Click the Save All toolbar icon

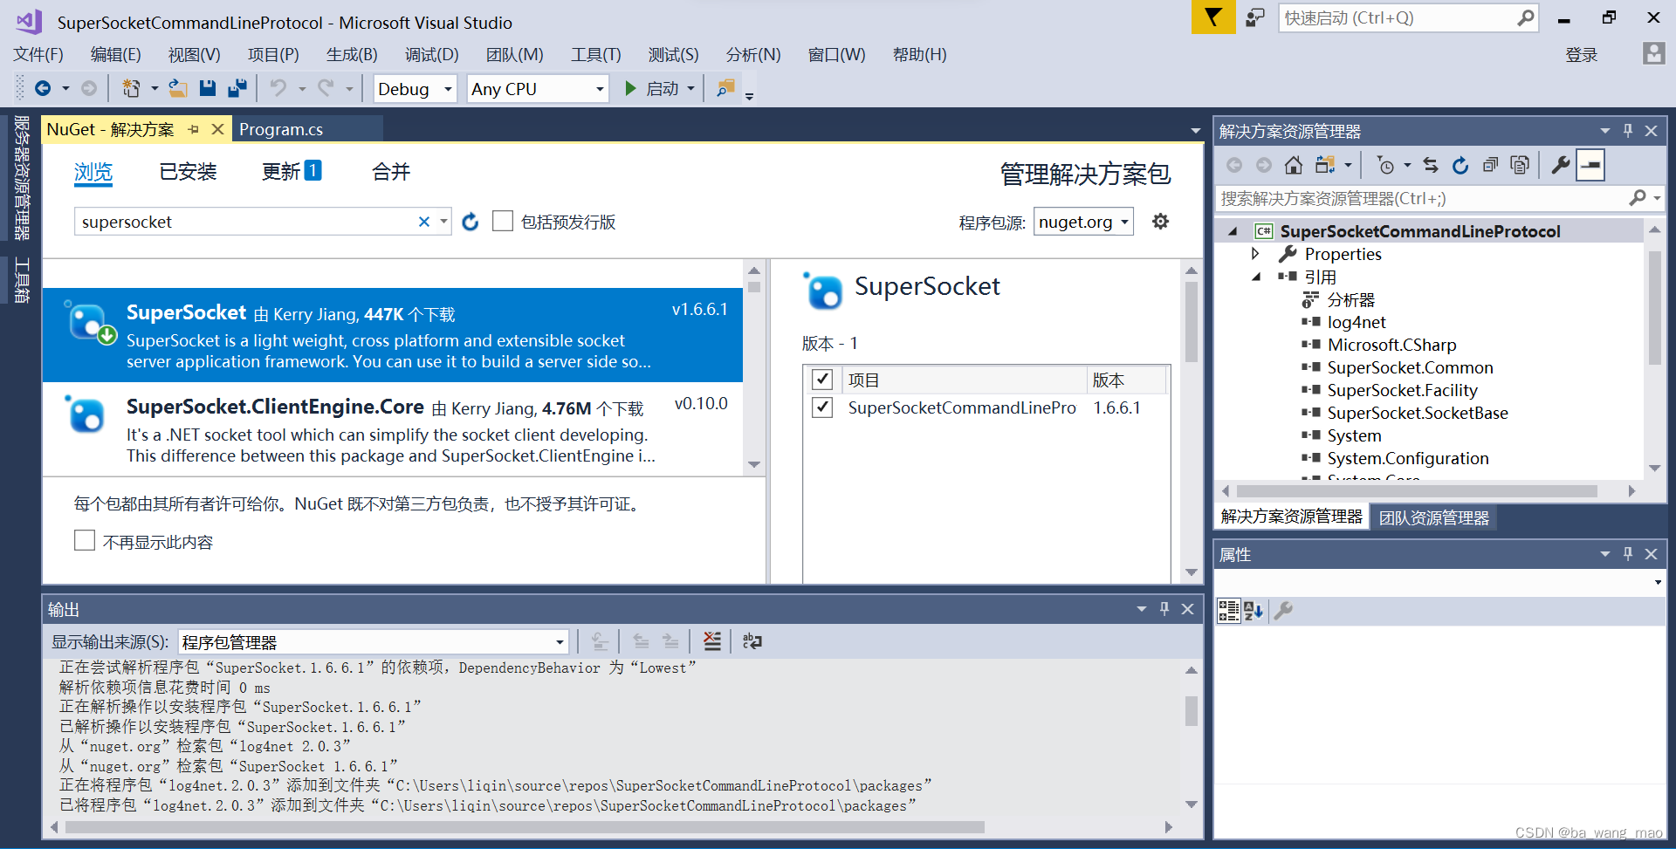pos(237,88)
